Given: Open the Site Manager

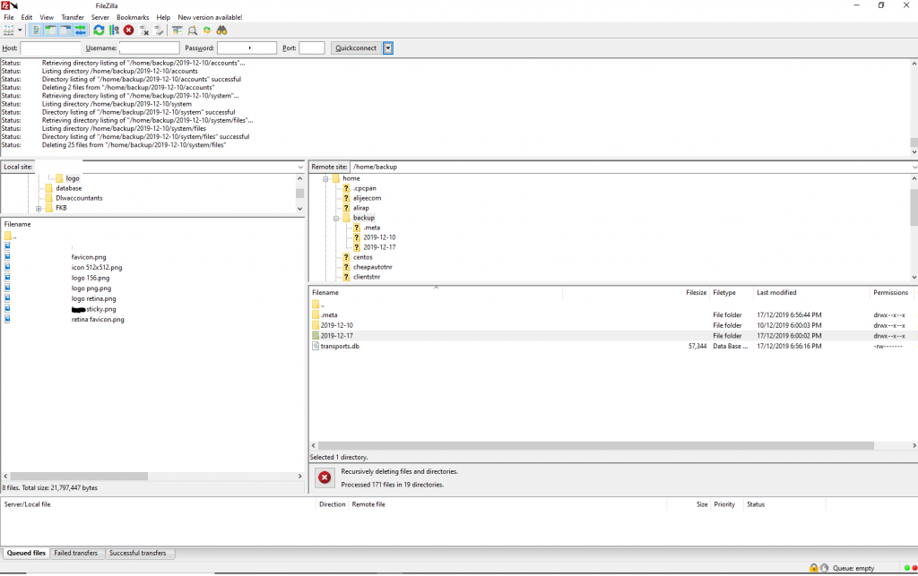Looking at the screenshot, I should pos(9,30).
